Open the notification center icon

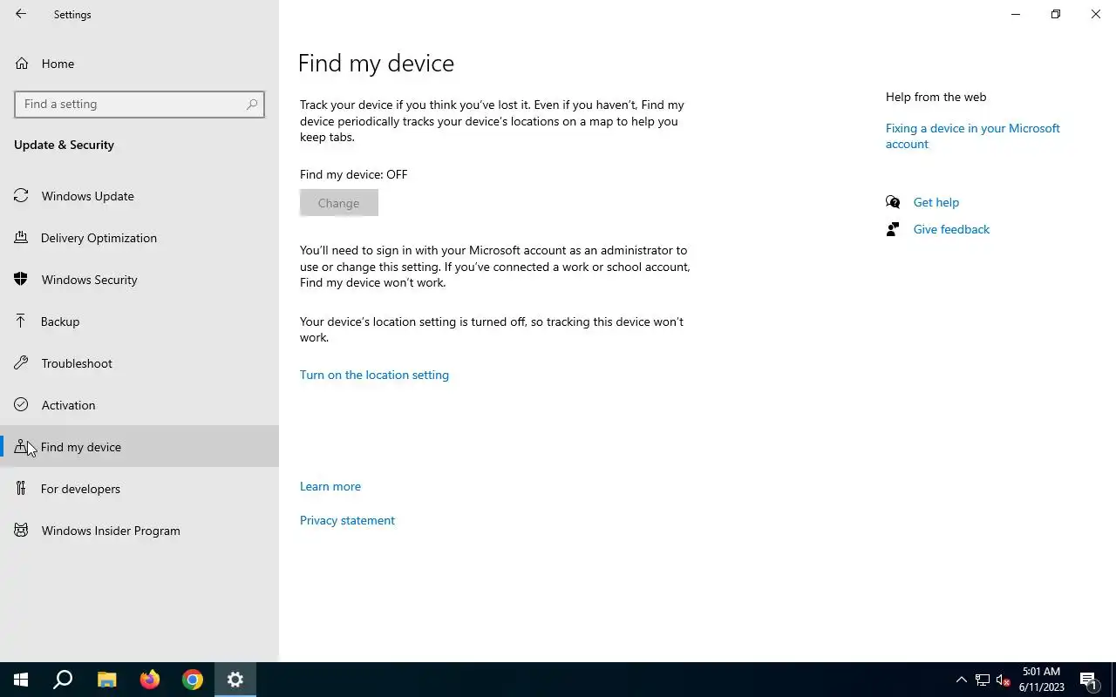coord(1088,680)
